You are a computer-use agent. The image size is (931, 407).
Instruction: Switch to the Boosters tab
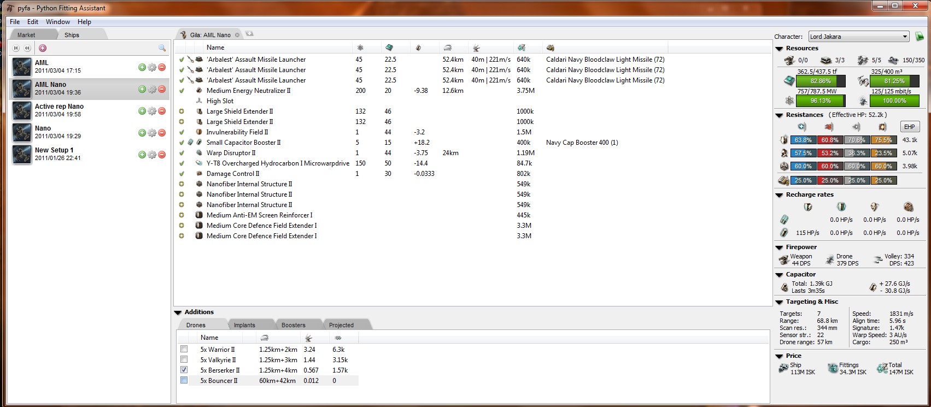click(294, 325)
